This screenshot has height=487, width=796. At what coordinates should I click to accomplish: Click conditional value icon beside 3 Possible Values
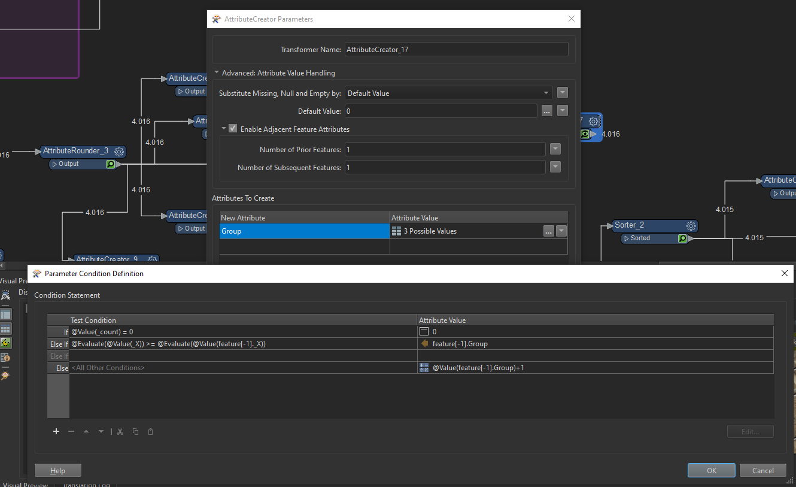click(x=396, y=231)
